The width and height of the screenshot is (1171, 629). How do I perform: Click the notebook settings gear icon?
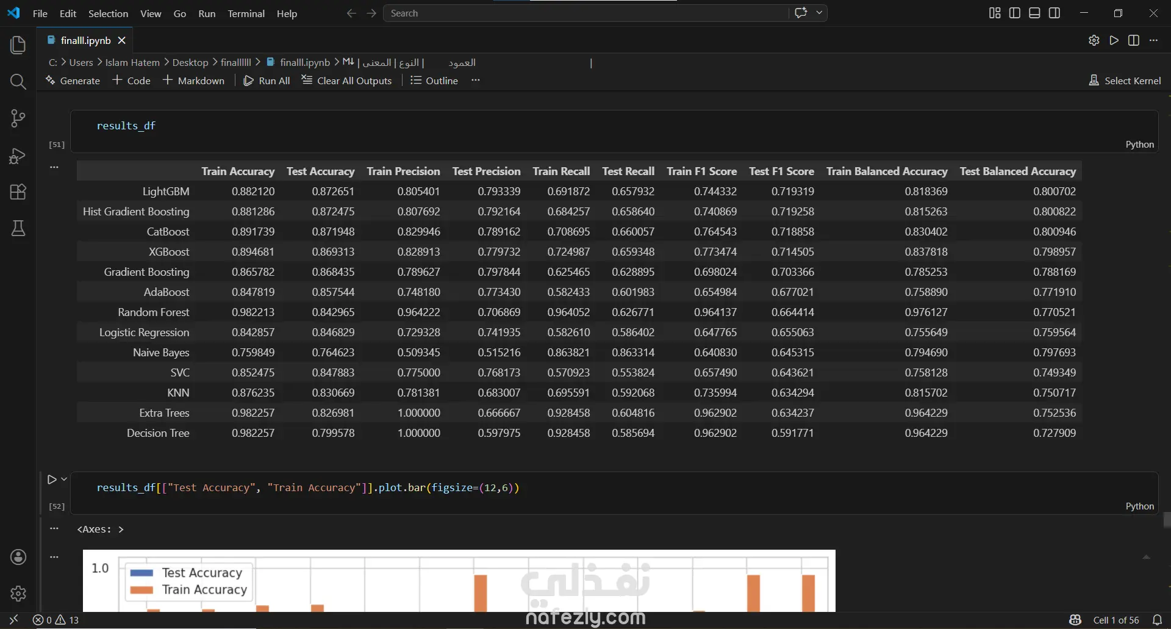[1094, 40]
